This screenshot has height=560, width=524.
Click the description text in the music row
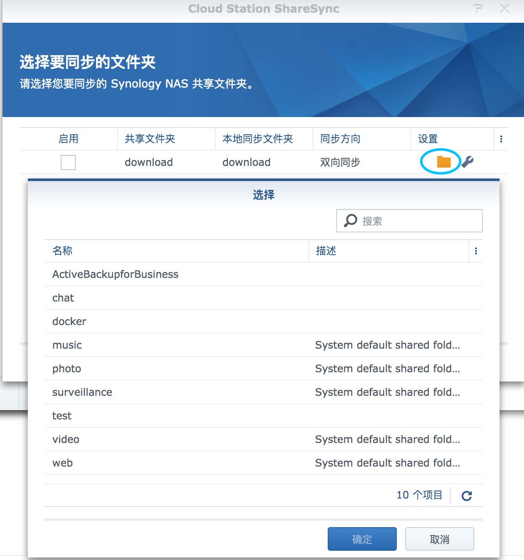pos(388,345)
